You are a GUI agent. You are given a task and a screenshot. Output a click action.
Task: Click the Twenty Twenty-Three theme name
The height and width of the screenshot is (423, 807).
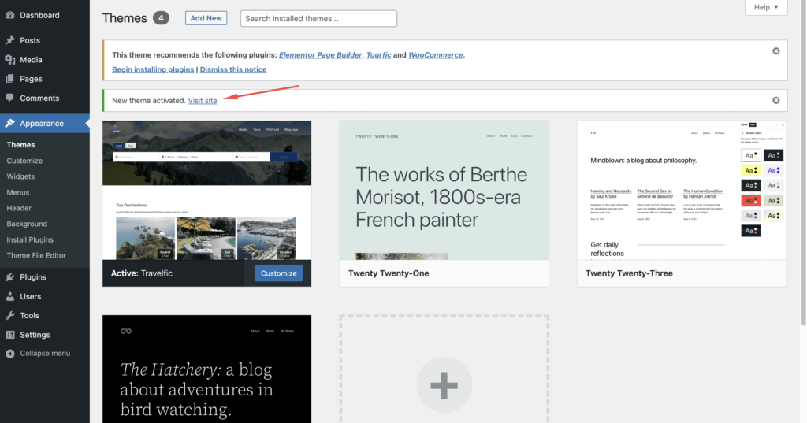tap(629, 273)
